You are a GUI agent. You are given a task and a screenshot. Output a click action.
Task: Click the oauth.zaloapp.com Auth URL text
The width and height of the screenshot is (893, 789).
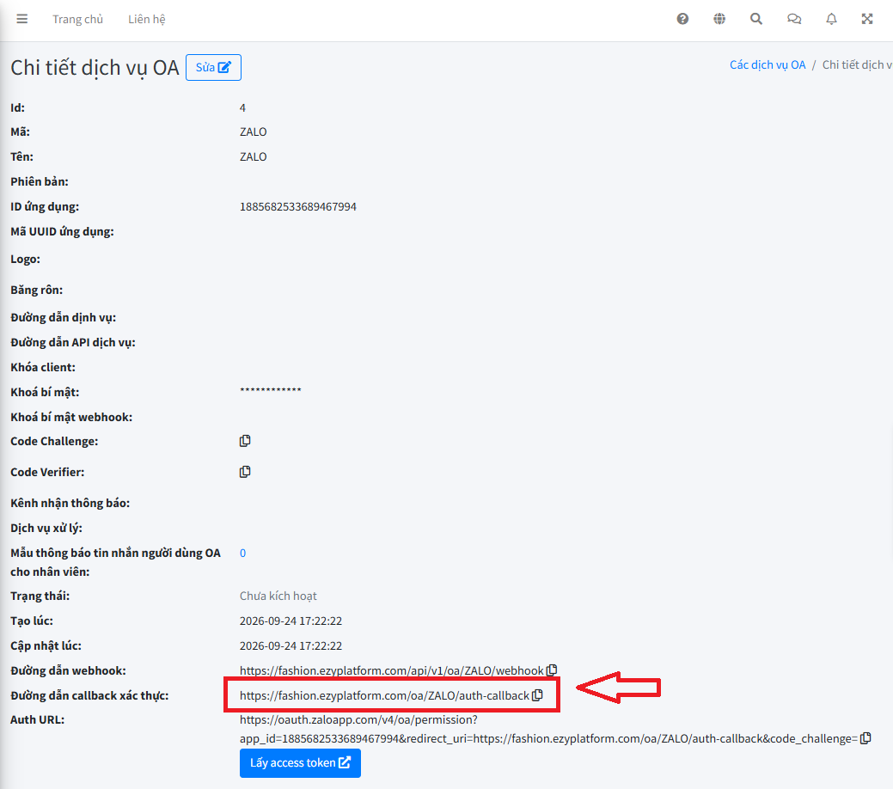tap(548, 729)
